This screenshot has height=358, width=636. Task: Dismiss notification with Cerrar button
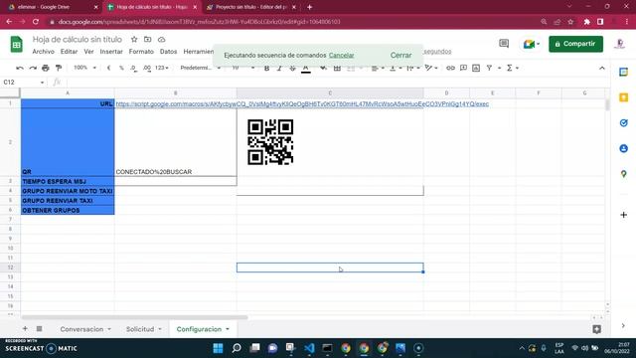click(400, 56)
